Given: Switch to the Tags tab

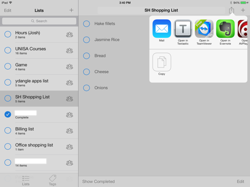Looking at the screenshot, I should tap(53, 180).
